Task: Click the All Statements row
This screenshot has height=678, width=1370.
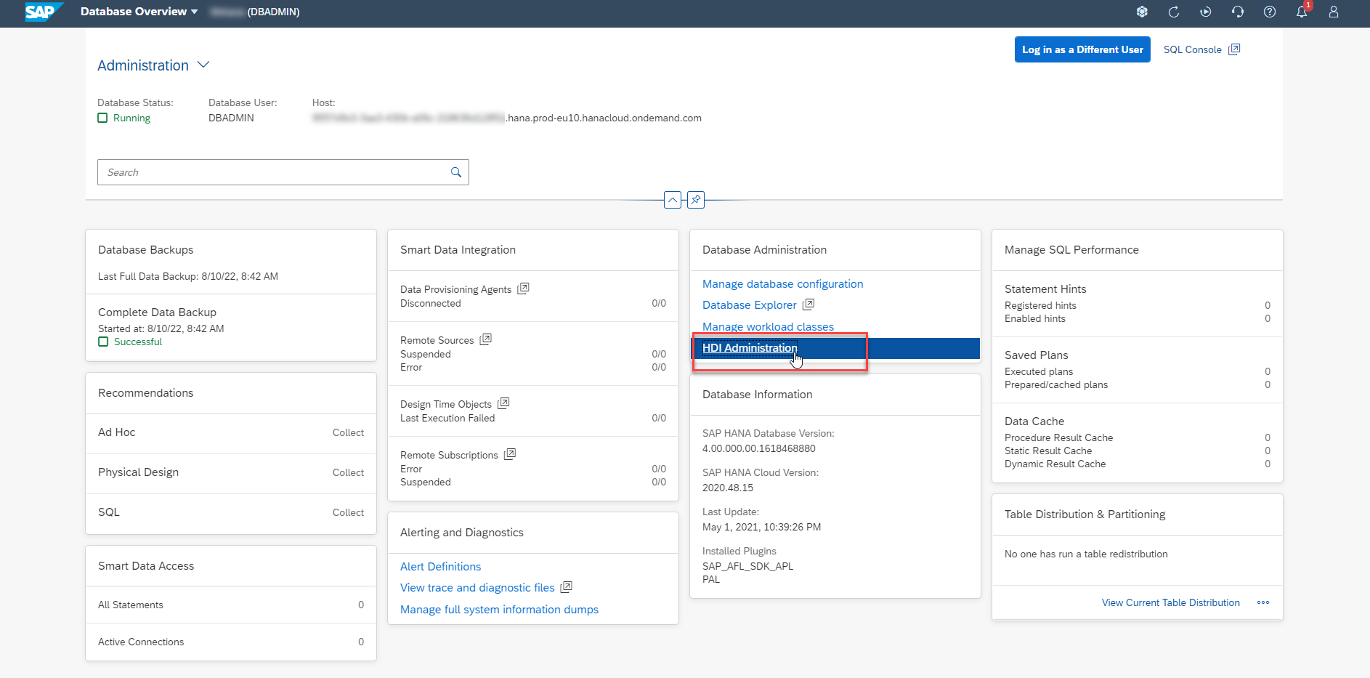Action: 231,605
